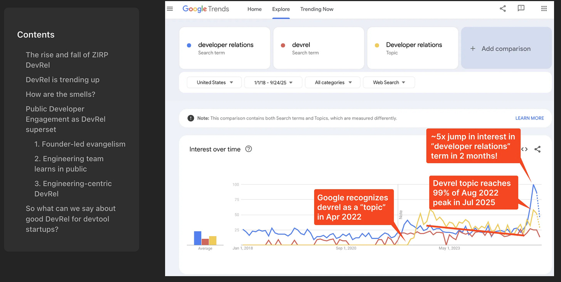Image resolution: width=561 pixels, height=282 pixels.
Task: Jump to '3. Engineering-centric DevRel'
Action: tap(73, 189)
